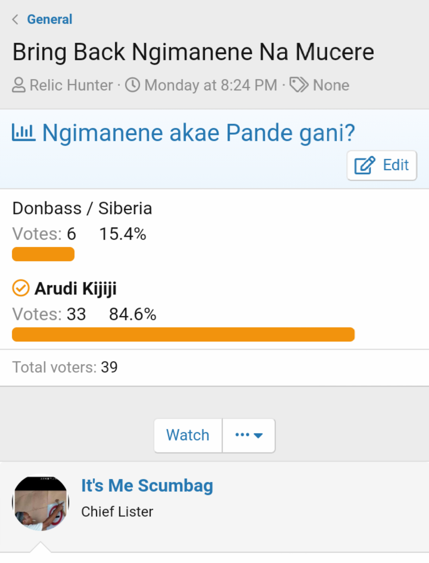
Task: Open It's Me Scumbag avatar thumbnail
Action: pyautogui.click(x=40, y=503)
